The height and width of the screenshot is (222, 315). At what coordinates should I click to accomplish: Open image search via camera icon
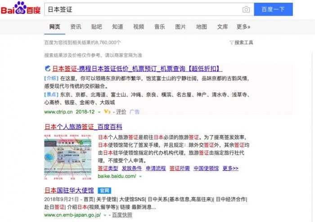click(x=246, y=9)
